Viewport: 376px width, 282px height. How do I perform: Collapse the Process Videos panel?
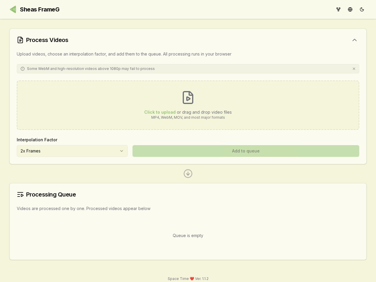(355, 40)
